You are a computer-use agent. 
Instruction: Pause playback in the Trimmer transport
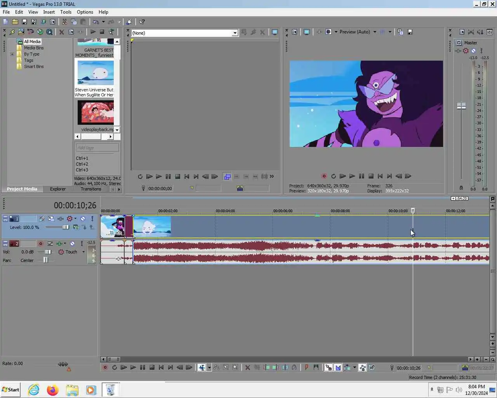click(x=168, y=176)
